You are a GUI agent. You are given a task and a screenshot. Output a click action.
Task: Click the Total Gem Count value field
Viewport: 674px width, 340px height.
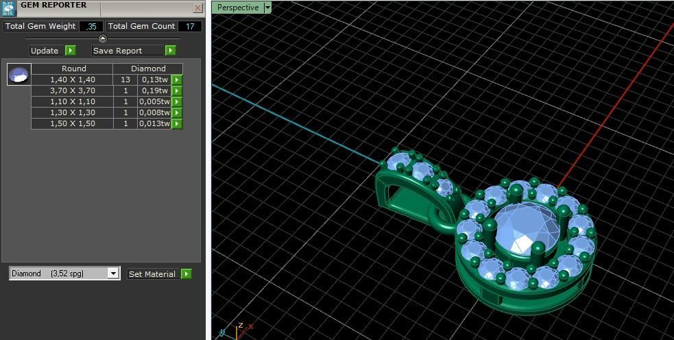tap(189, 26)
